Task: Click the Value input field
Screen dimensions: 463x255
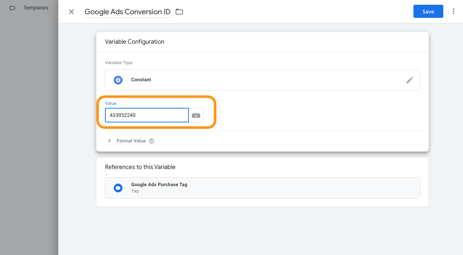Action: (x=147, y=115)
